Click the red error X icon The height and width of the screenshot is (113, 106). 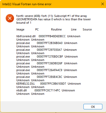(10, 18)
